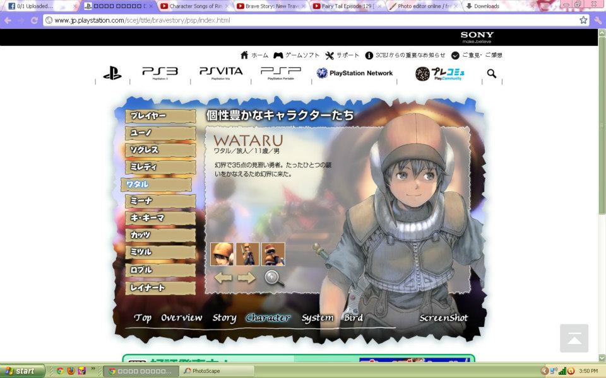Click the Sony make.believe logo
606x378 pixels.
click(477, 37)
